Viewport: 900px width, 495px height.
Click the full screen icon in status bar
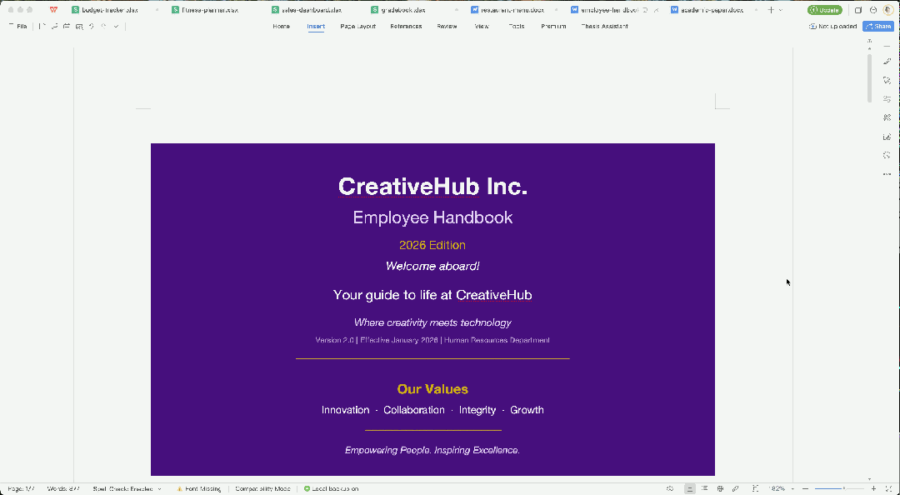tap(888, 488)
